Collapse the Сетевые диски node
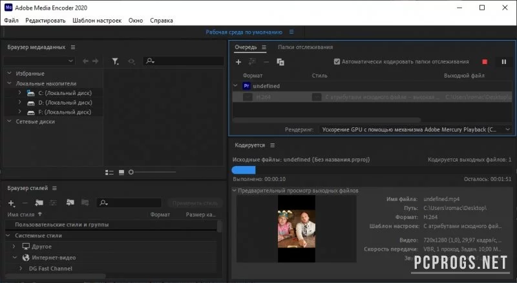Image resolution: width=517 pixels, height=283 pixels. pos(9,121)
